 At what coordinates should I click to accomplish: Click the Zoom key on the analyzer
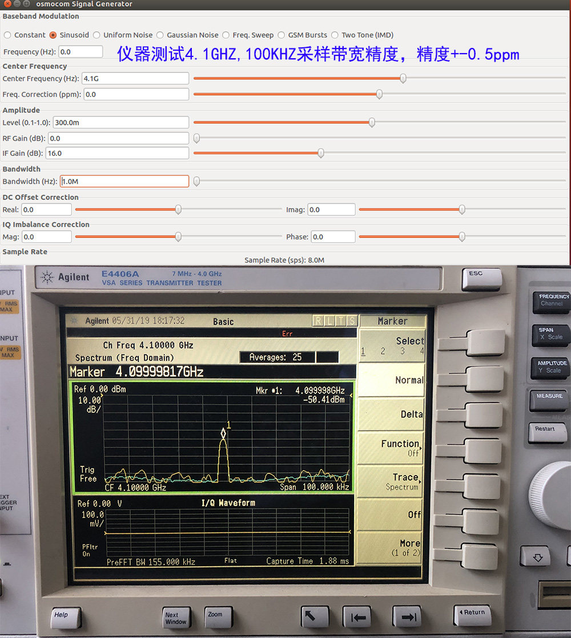pyautogui.click(x=219, y=617)
